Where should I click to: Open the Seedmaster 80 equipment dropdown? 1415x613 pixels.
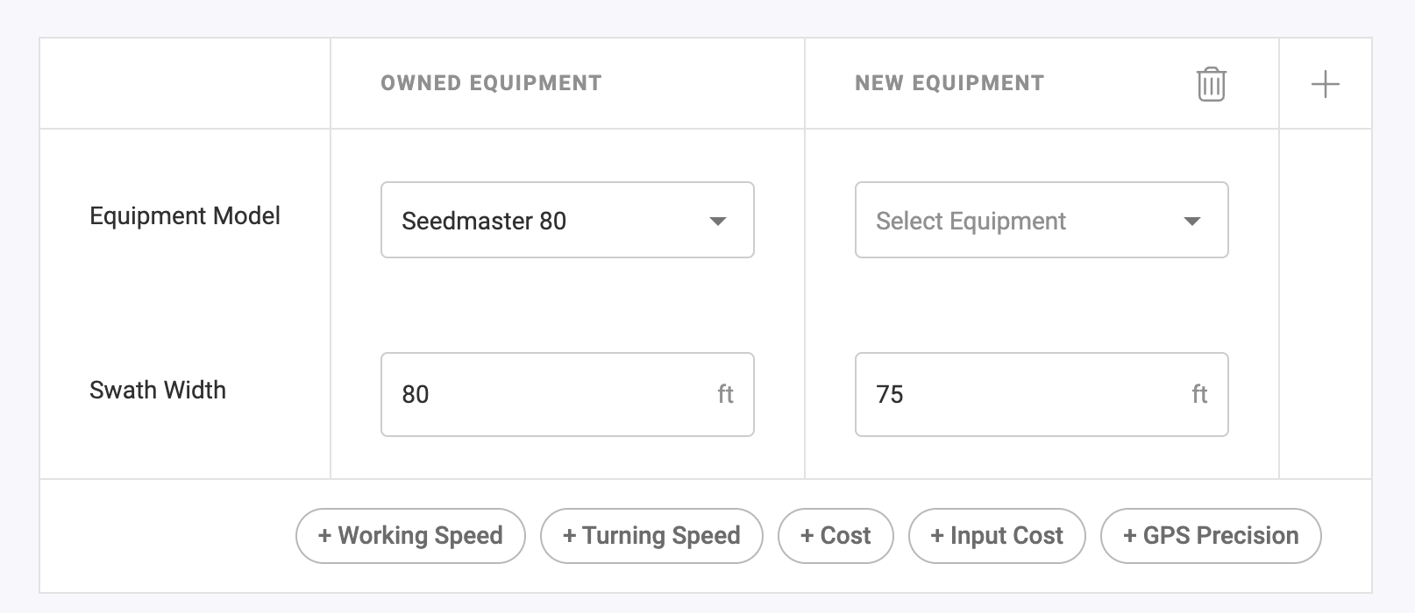click(566, 220)
